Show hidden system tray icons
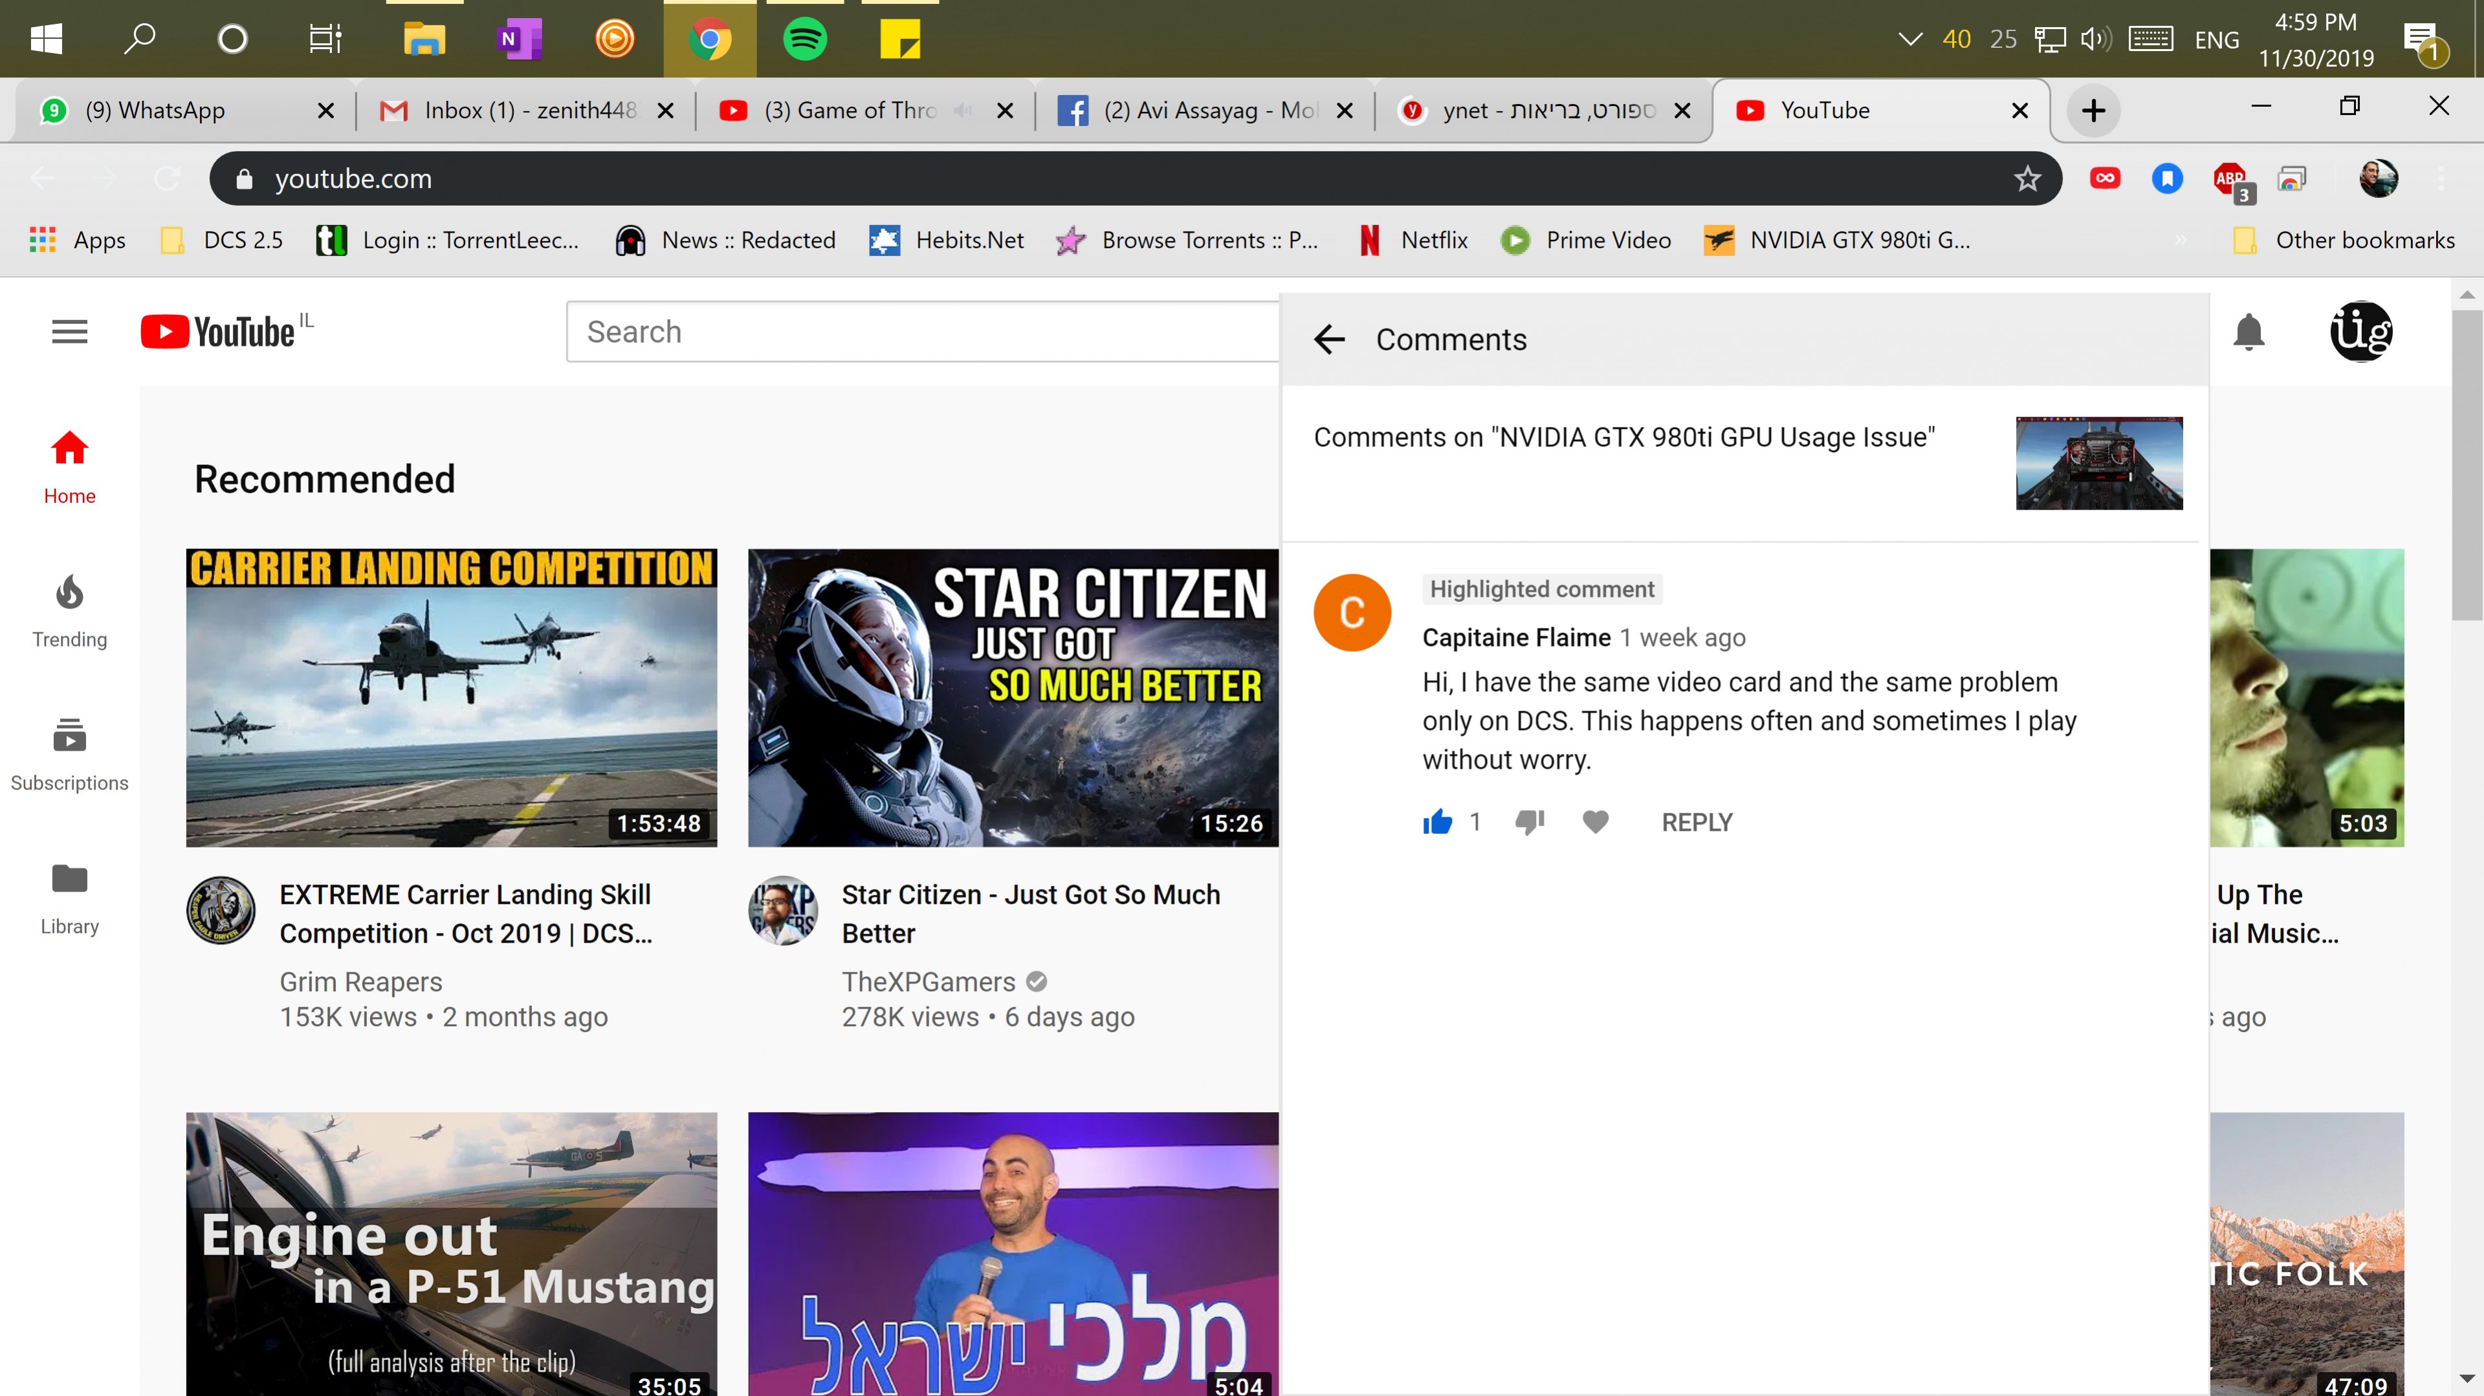 (x=1909, y=39)
